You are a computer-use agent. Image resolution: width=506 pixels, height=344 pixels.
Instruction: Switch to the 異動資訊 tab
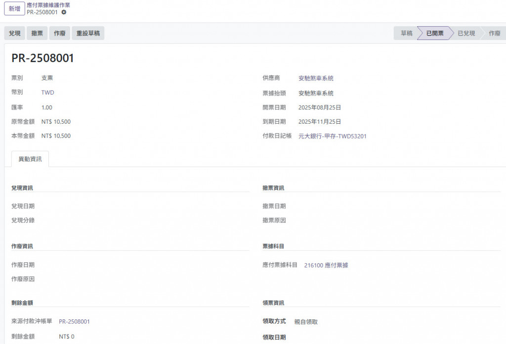coord(30,159)
